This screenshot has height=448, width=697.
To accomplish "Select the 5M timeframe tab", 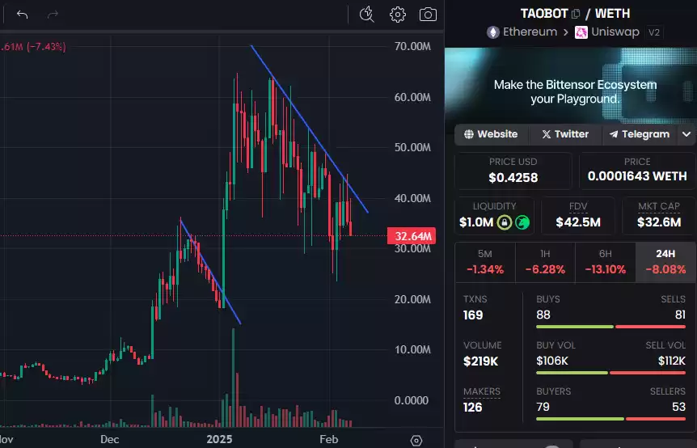I will 485,262.
